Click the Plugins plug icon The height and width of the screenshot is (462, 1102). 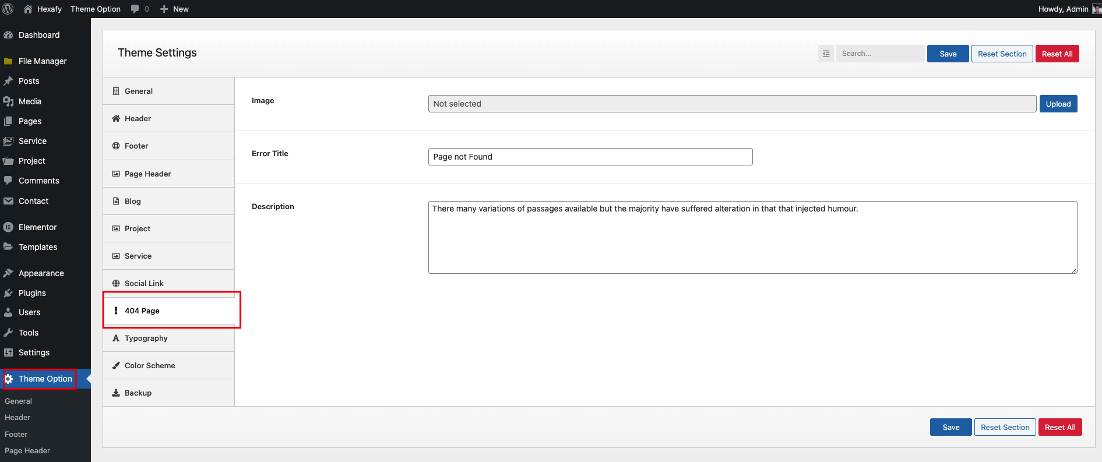point(8,293)
